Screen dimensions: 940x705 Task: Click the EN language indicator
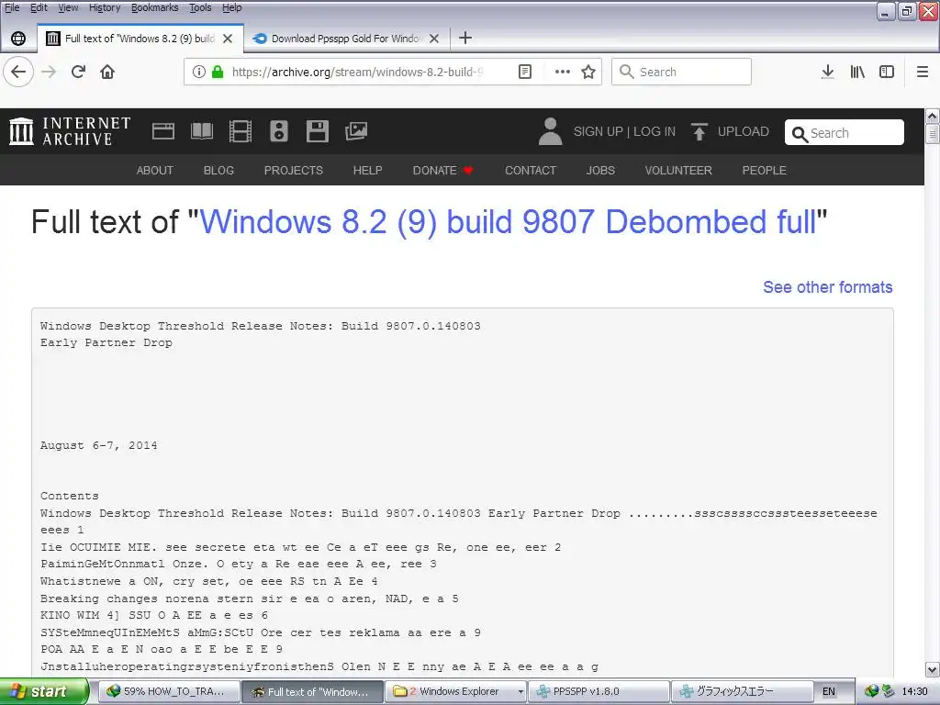click(x=829, y=691)
